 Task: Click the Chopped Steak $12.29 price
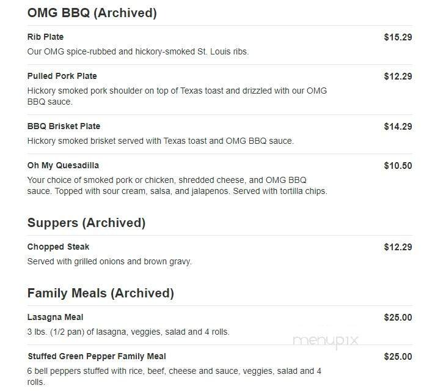point(398,247)
